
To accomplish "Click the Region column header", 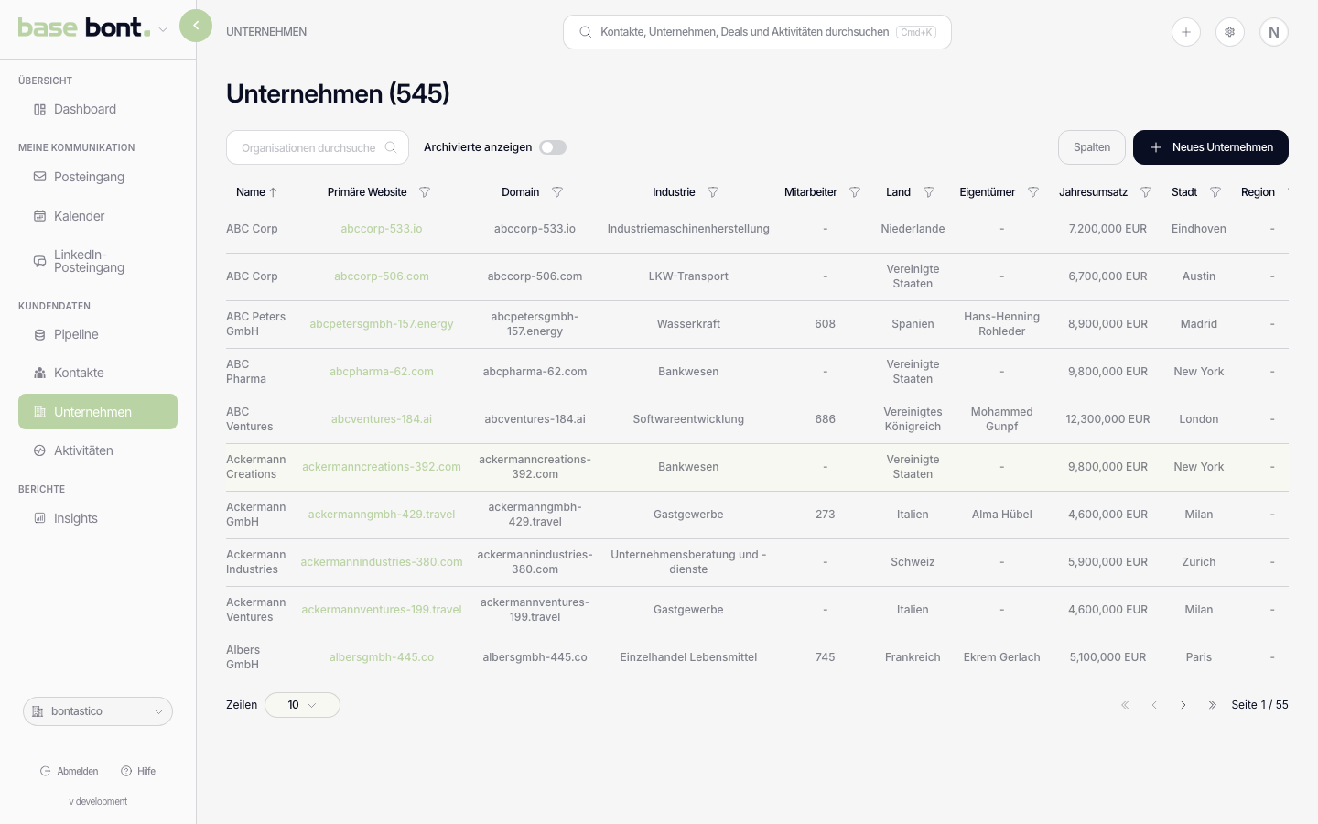I will pos(1258,192).
